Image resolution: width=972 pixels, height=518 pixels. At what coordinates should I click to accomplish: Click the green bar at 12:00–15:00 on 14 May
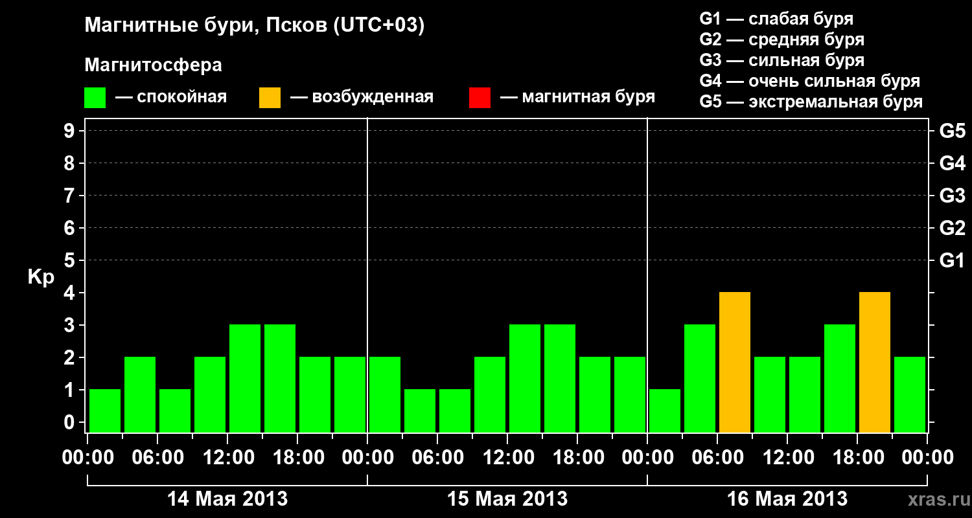click(245, 378)
